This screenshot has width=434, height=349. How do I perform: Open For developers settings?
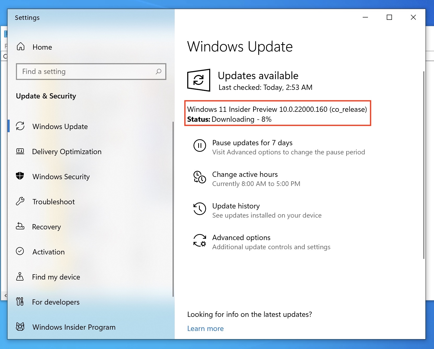[x=56, y=302]
